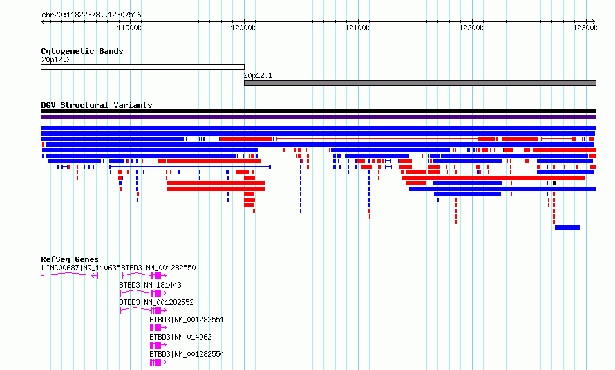This screenshot has height=370, width=615.
Task: Select the gene model under BTBD3|NM_014962
Action: 158,345
